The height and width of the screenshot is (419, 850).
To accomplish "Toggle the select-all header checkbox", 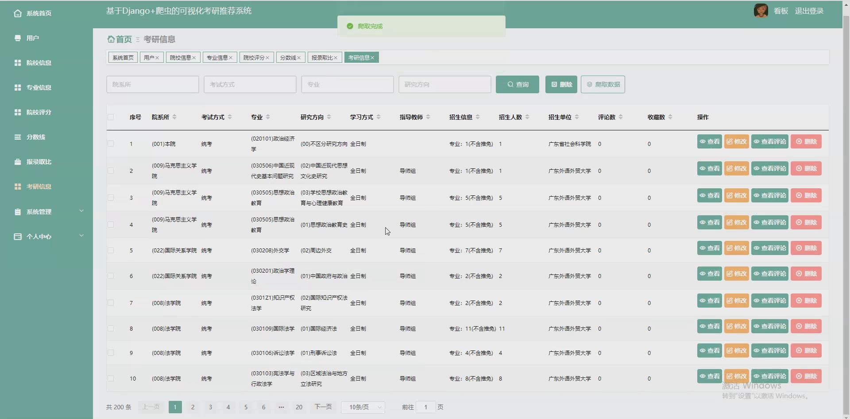I will tap(111, 117).
